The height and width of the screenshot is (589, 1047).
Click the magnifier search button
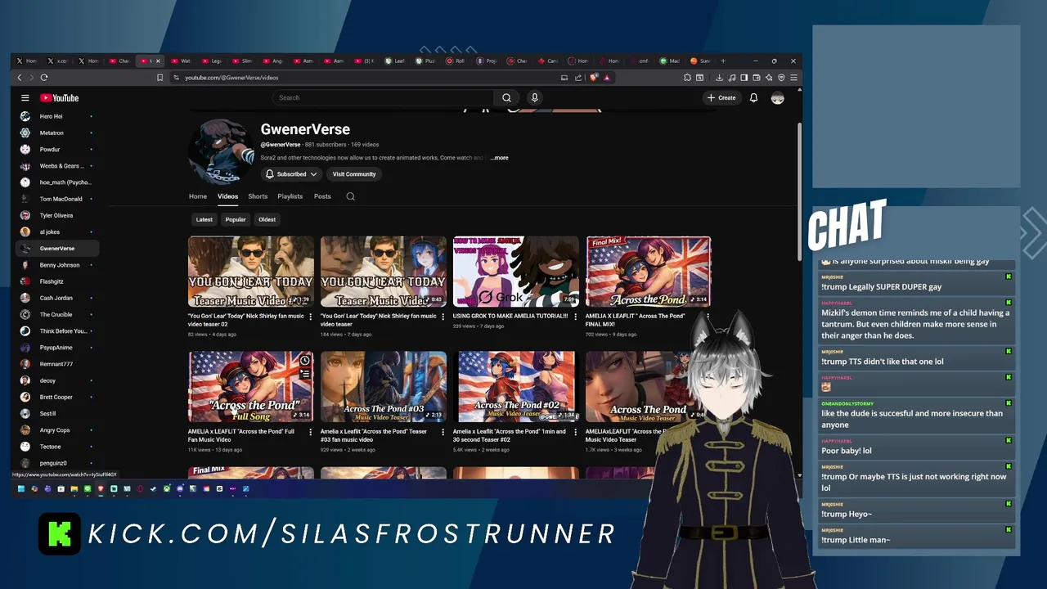click(x=506, y=97)
